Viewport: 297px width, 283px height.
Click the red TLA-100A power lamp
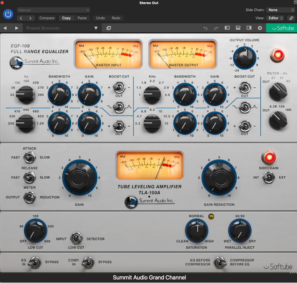point(268,157)
